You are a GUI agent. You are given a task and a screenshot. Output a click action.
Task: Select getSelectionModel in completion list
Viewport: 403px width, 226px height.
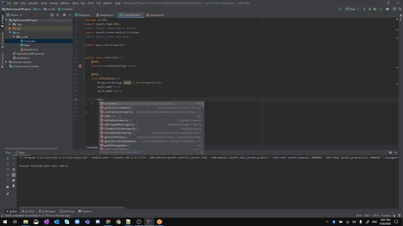(152, 108)
